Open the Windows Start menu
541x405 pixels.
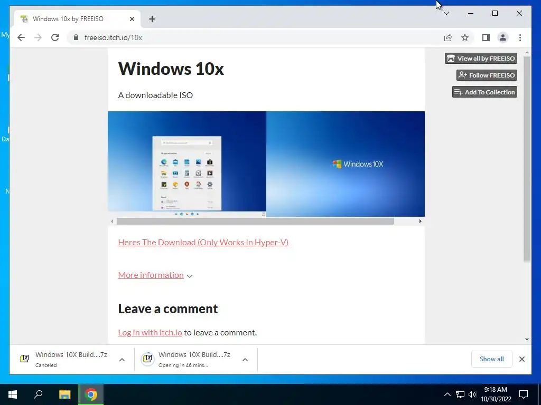13,394
